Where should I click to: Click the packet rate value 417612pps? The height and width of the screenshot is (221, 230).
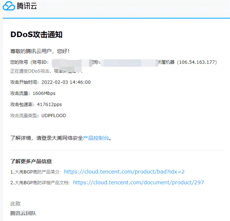coord(49,105)
